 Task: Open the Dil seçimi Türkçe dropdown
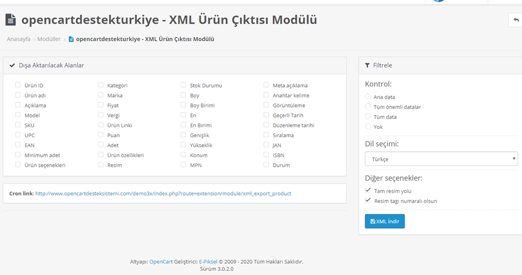[x=442, y=159]
